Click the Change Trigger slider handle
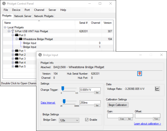167x131 pixels. pos(63,88)
